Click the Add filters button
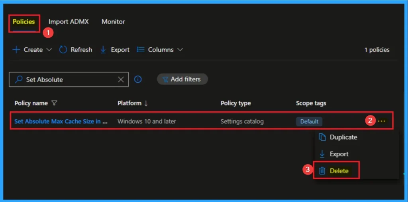 pos(182,79)
